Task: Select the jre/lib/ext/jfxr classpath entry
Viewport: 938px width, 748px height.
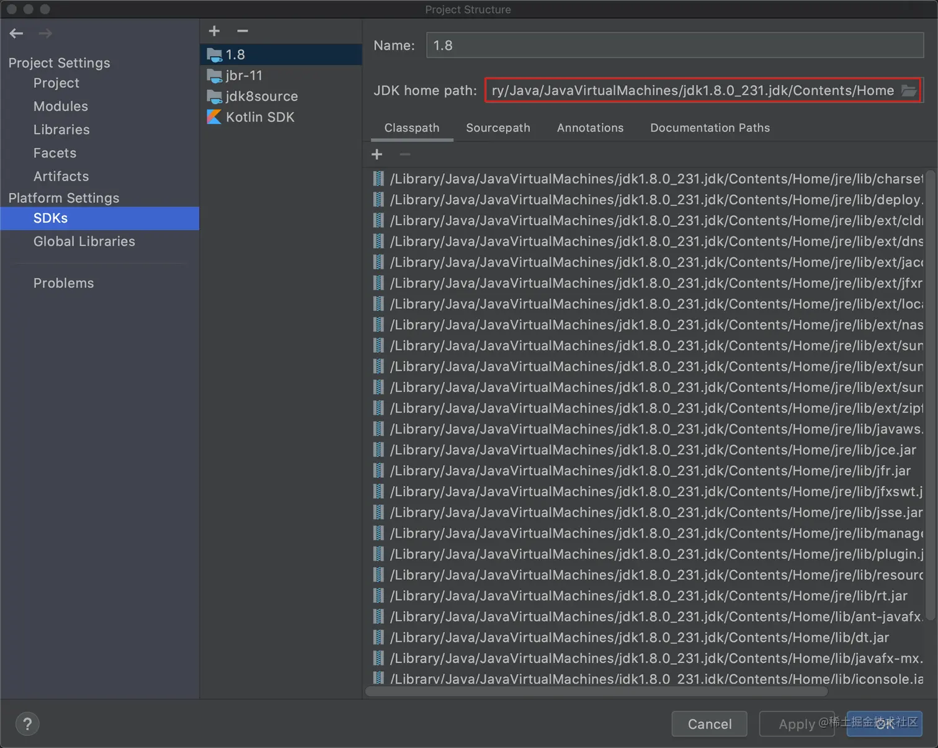Action: pos(645,283)
